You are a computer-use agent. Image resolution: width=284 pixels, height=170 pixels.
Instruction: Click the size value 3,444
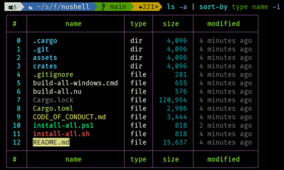177,117
